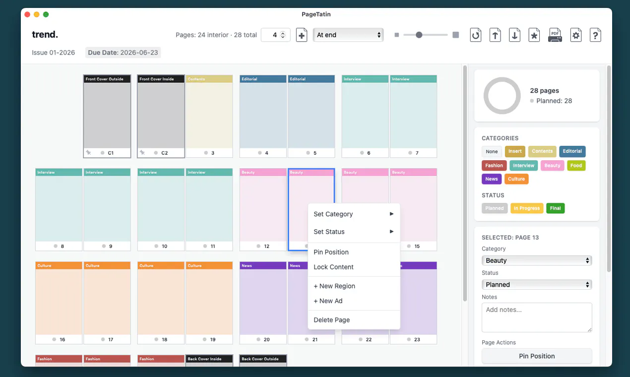Choose Delete Page from the menu
The height and width of the screenshot is (377, 630).
pos(354,320)
